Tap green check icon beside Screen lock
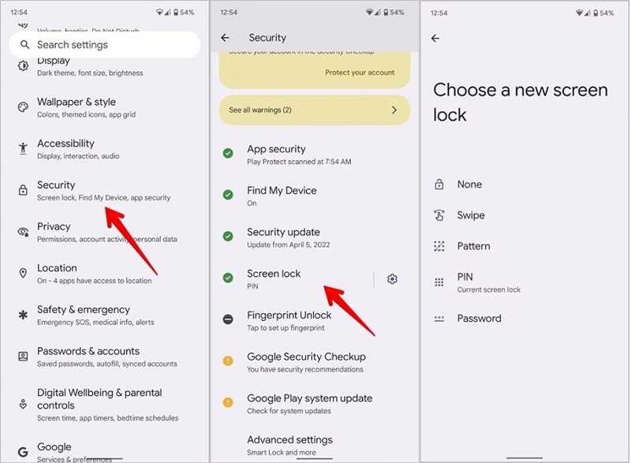 tap(228, 278)
